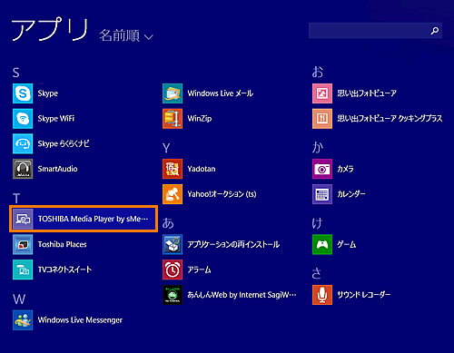Launch the サウンド レコーダー microphone icon

[322, 295]
